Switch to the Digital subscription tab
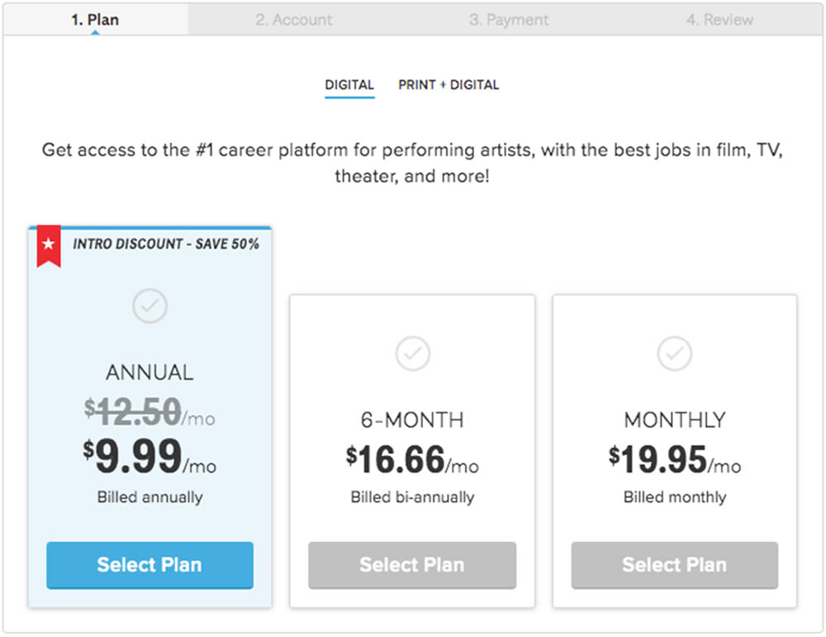Screen dimensions: 826x637 349,85
